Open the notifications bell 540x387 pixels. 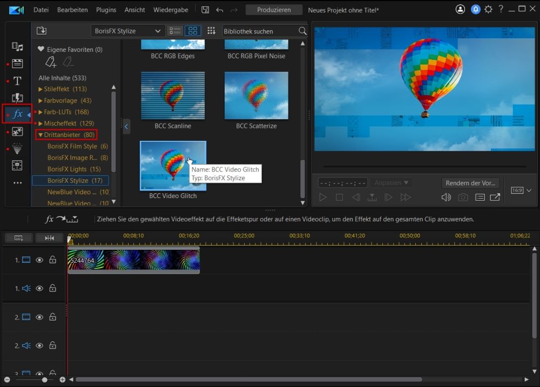click(x=476, y=9)
